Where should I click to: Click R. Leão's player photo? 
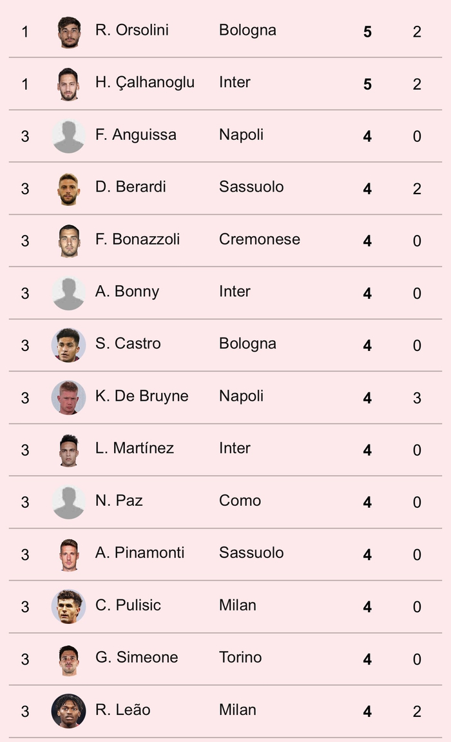pyautogui.click(x=68, y=711)
